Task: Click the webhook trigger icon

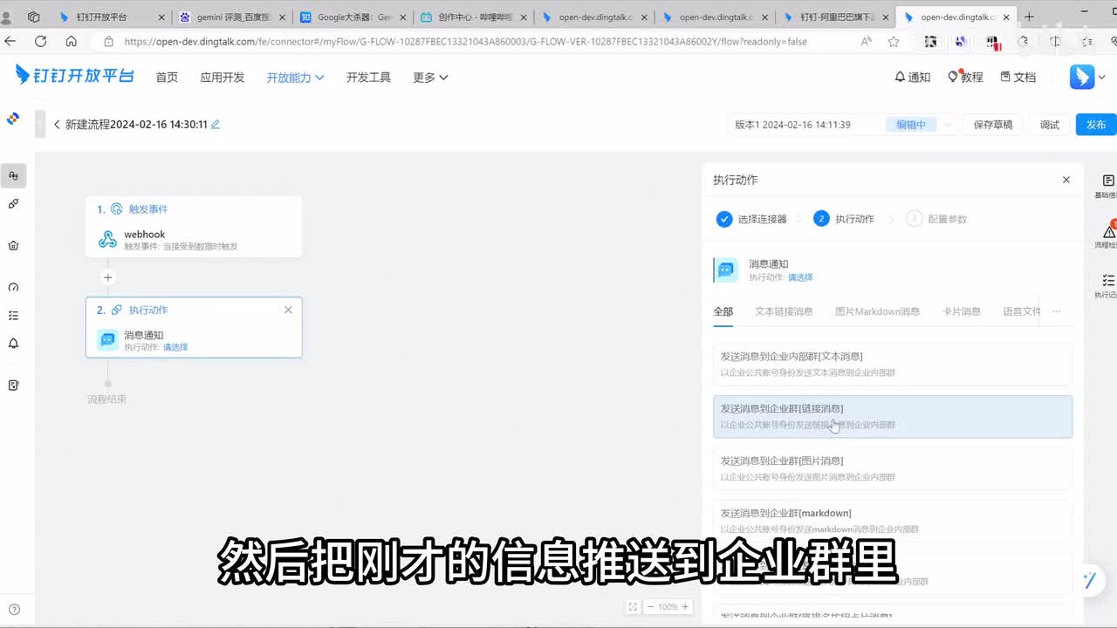Action: tap(107, 240)
